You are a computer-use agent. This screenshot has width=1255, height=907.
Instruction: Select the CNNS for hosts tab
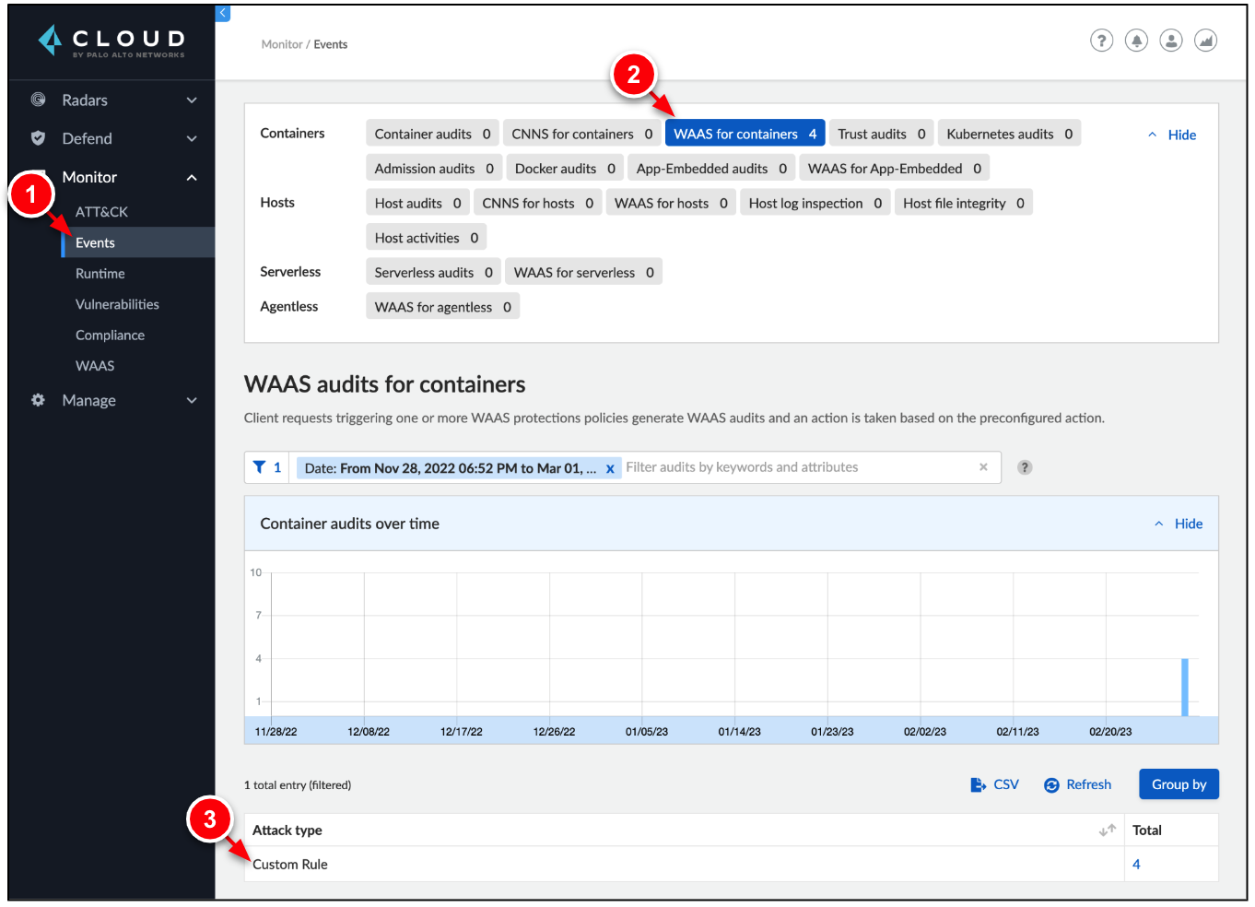538,203
